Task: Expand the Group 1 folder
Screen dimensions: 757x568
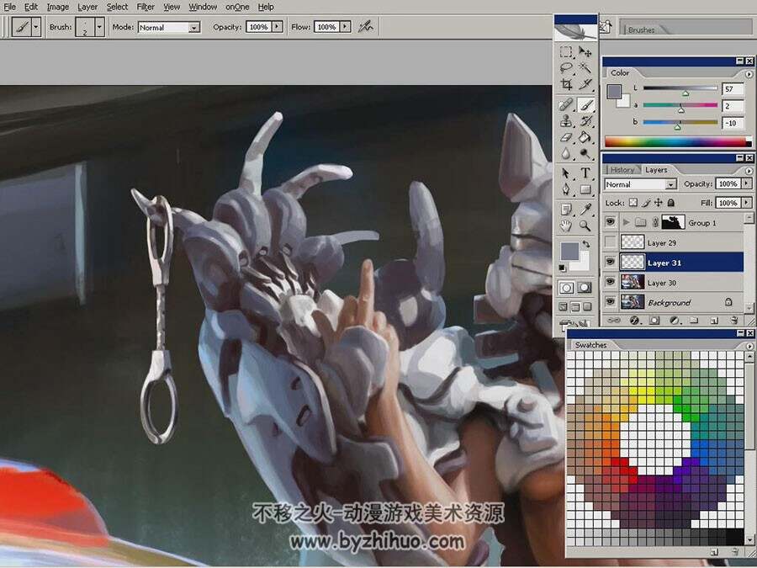Action: [626, 222]
